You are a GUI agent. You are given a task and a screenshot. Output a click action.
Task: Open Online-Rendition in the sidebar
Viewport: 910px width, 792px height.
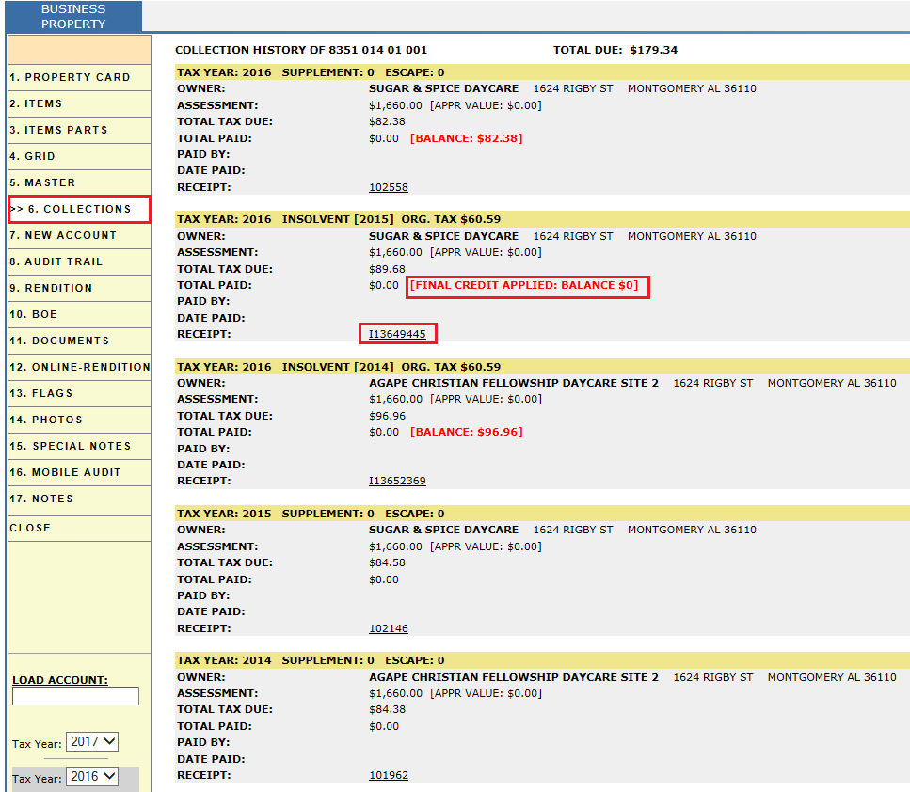click(79, 367)
